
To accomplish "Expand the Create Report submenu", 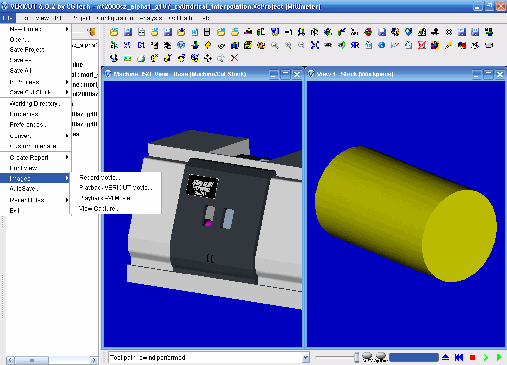I will [36, 157].
